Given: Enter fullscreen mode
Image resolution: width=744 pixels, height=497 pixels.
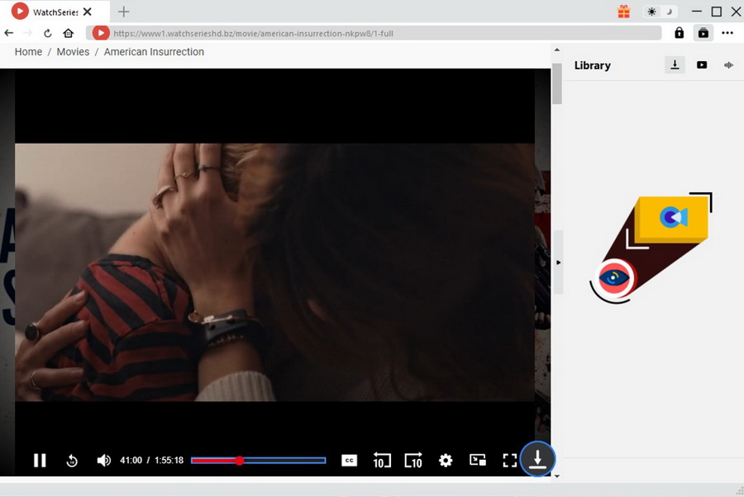Looking at the screenshot, I should pos(510,461).
